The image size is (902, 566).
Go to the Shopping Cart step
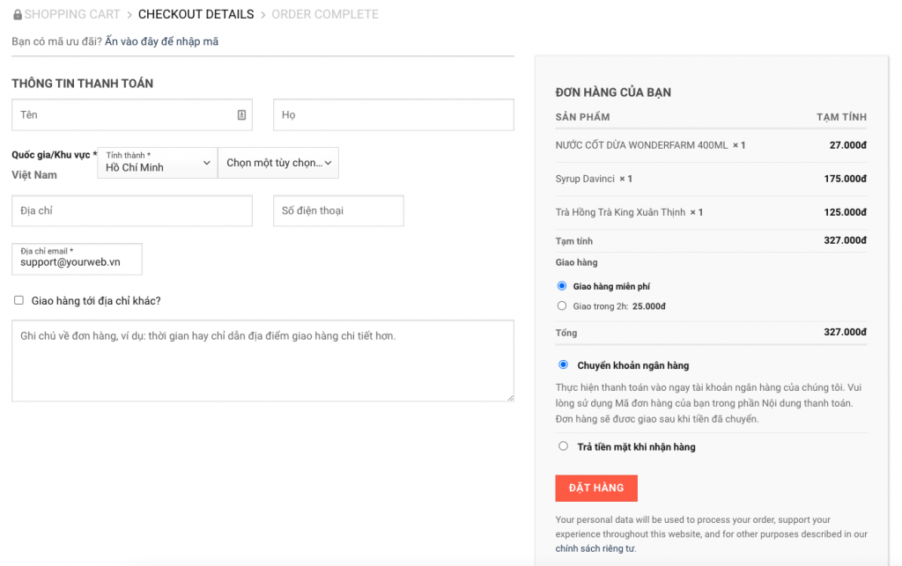[x=72, y=15]
